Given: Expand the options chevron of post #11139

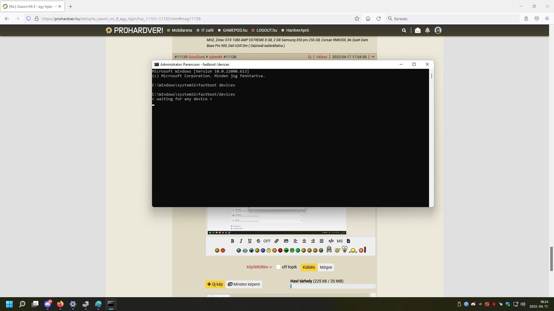Looking at the screenshot, I should (373, 57).
